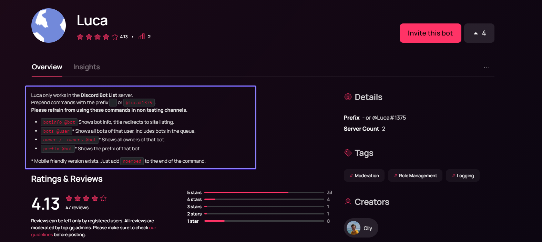Click the hash icon in Logging tag
The image size is (542, 242).
[453, 175]
